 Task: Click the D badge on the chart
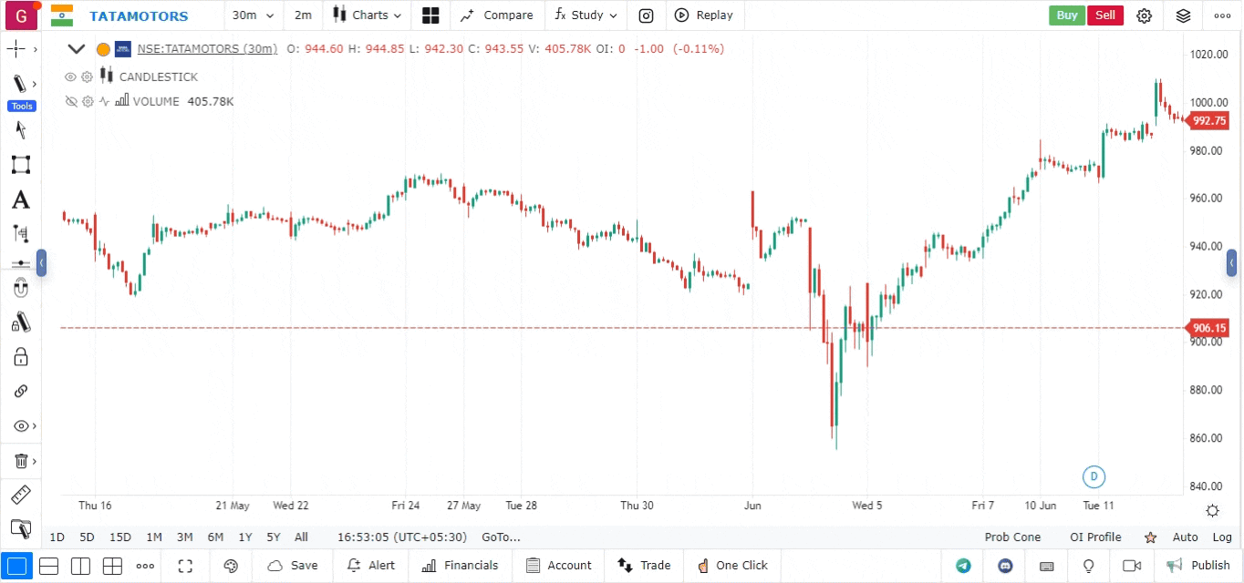coord(1094,476)
